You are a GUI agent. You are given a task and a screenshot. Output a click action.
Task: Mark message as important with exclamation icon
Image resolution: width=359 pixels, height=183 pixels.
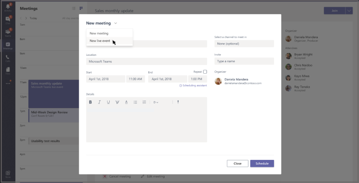pyautogui.click(x=178, y=102)
